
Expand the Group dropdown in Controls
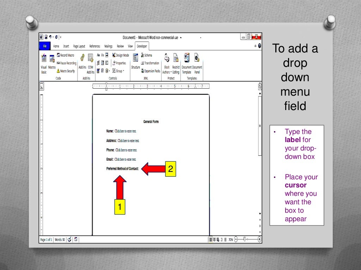coord(118,71)
